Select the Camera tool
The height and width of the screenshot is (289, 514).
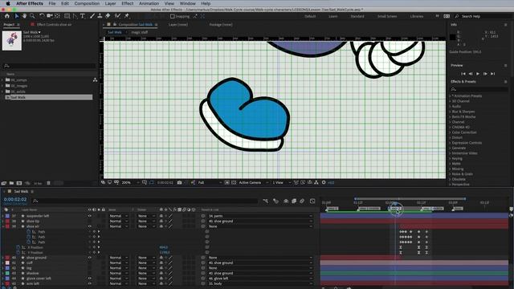pos(50,16)
